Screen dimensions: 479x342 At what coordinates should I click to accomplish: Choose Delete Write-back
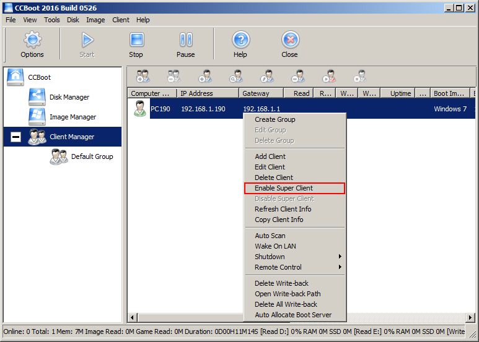click(295, 283)
